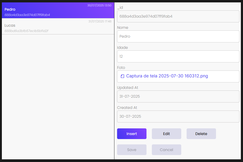Click the disabled Save button

[132, 150]
